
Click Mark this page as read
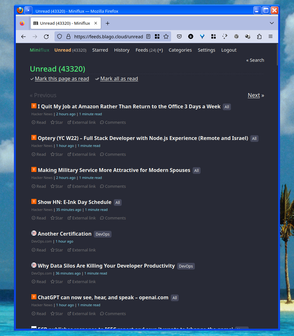click(x=62, y=79)
